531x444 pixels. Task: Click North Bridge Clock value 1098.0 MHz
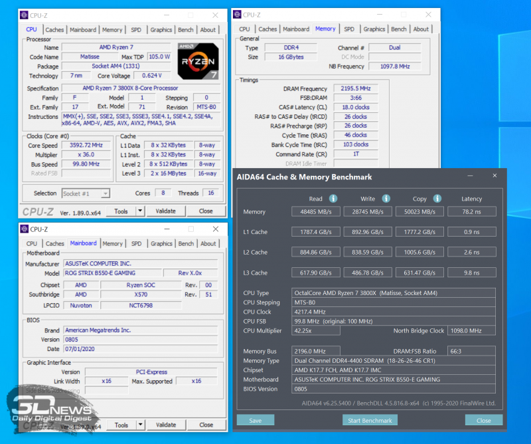[x=471, y=331]
